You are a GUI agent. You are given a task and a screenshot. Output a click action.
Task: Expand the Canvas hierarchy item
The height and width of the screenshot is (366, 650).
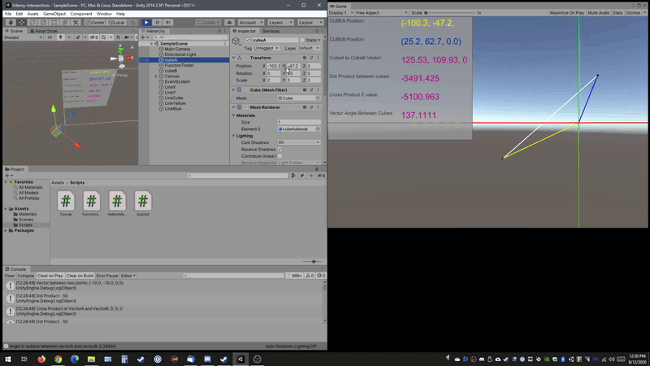pyautogui.click(x=156, y=76)
